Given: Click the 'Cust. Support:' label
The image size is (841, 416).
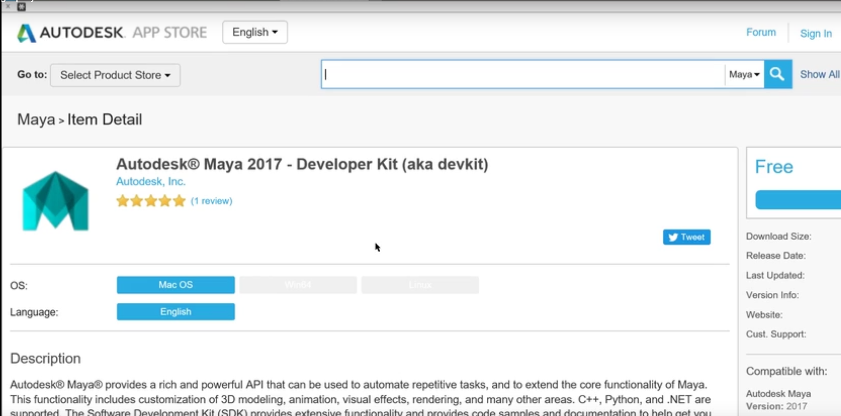Looking at the screenshot, I should [x=776, y=334].
